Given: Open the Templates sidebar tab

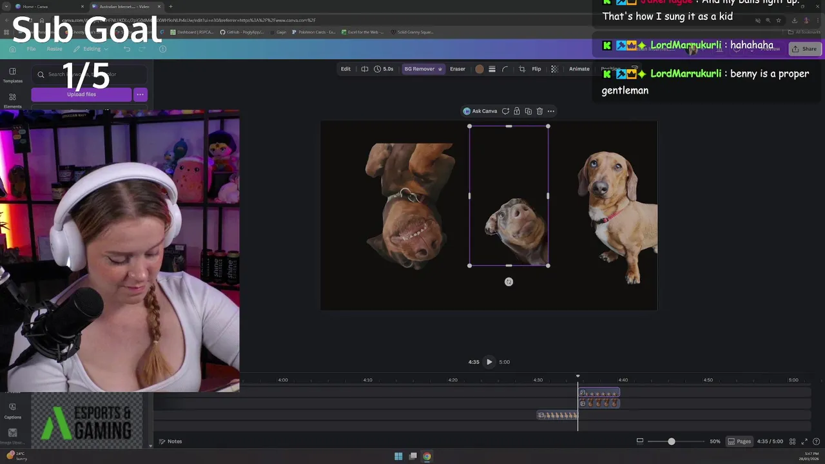Looking at the screenshot, I should (x=12, y=75).
